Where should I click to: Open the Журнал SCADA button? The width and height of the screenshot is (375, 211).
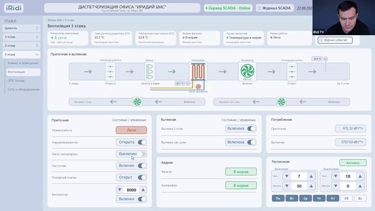pos(274,8)
